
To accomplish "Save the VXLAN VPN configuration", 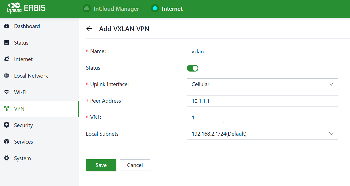I will click(101, 165).
